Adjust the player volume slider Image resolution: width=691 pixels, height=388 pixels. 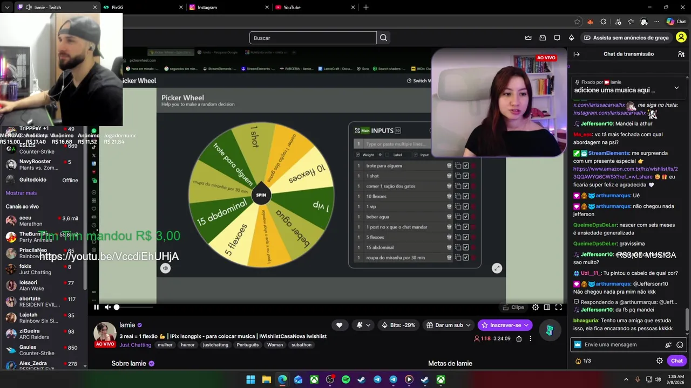click(x=133, y=307)
